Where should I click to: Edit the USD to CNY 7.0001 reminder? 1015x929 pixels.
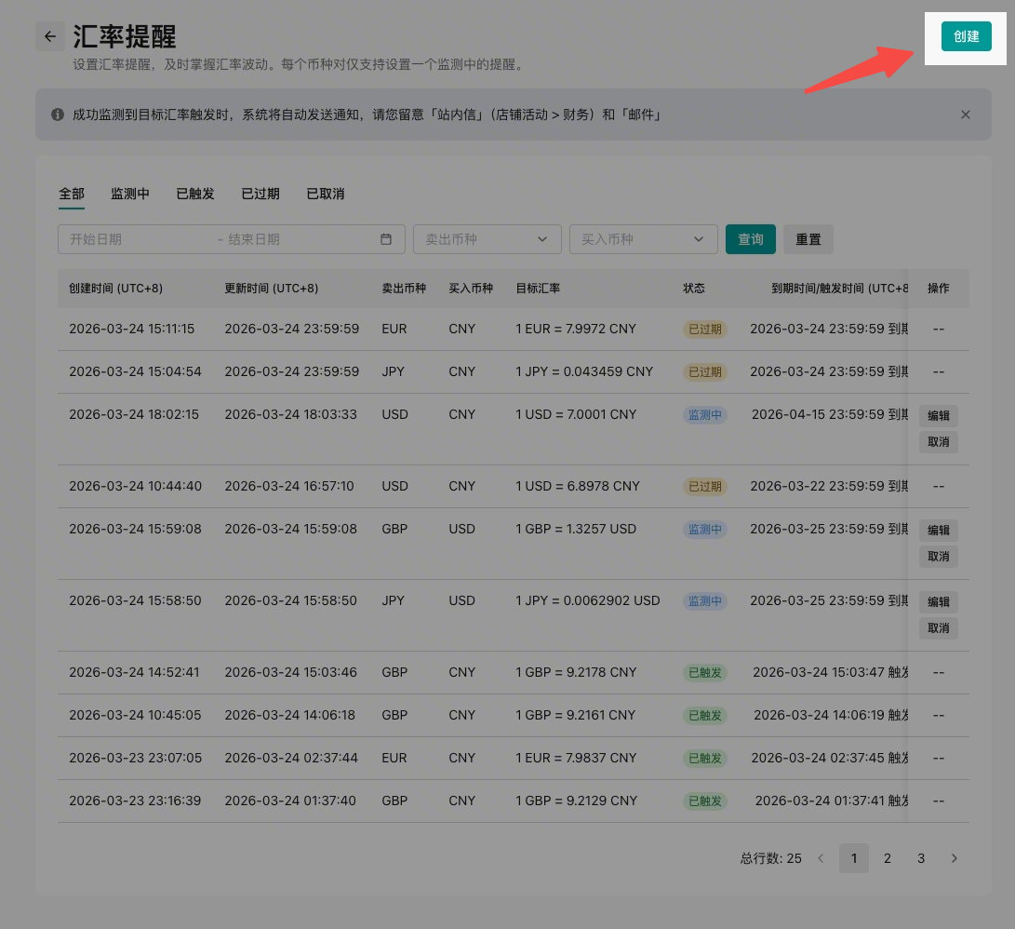tap(938, 415)
